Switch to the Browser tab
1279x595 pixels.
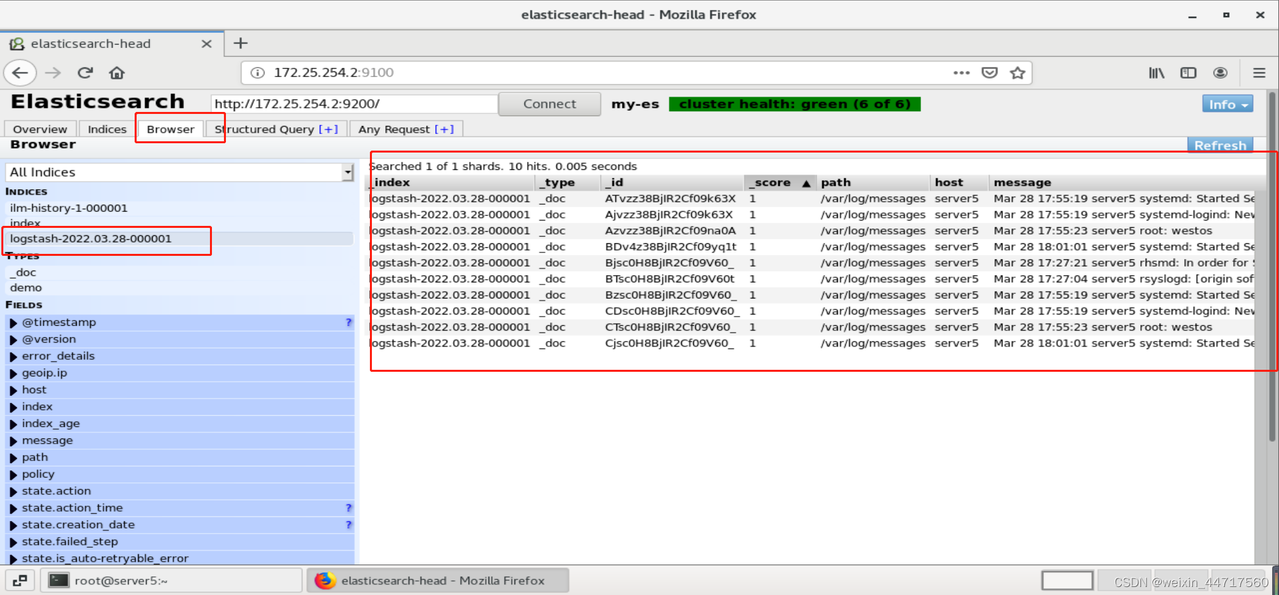171,129
